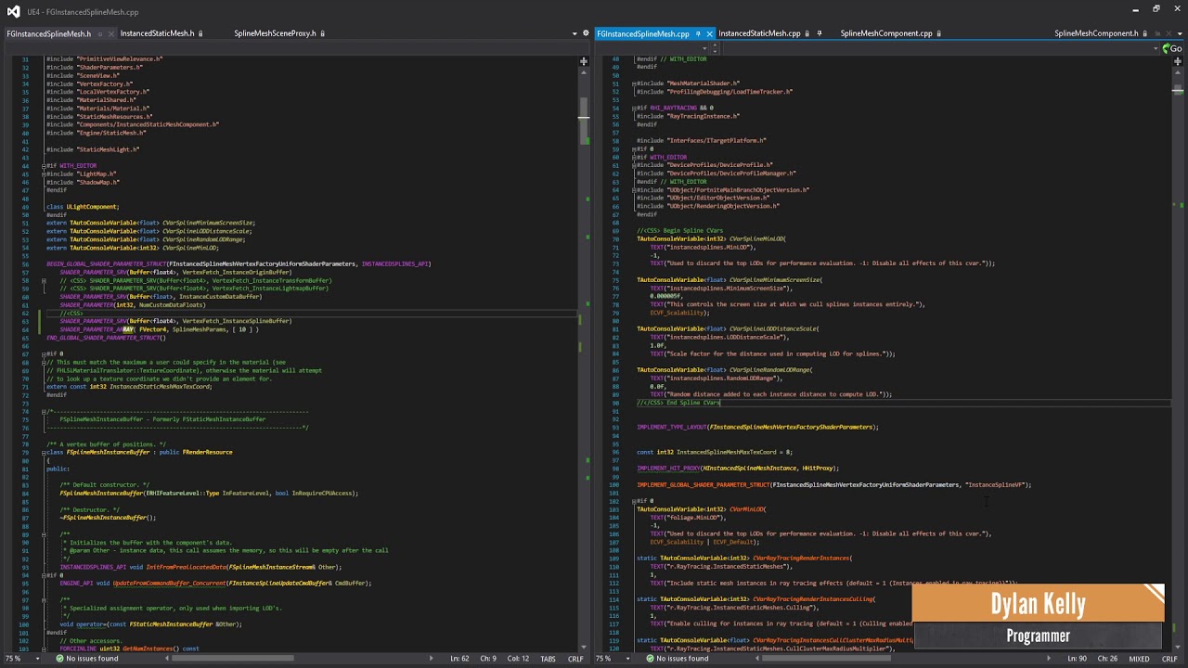Screen dimensions: 1188x668
Task: Click left editor 'No issues found' text
Action: (92, 659)
